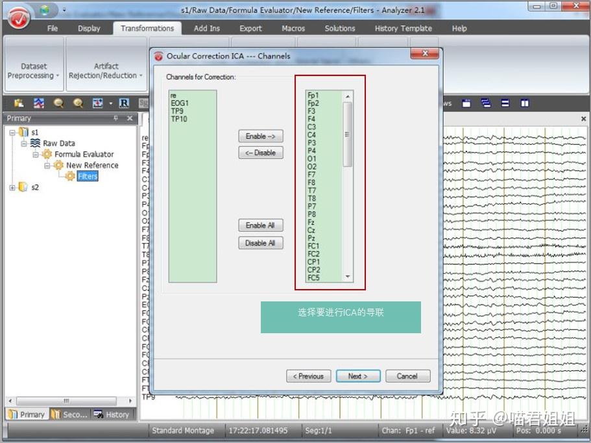Screen dimensions: 591x443
Task: Collapse the Formula Evaluator tree node
Action: pos(36,155)
